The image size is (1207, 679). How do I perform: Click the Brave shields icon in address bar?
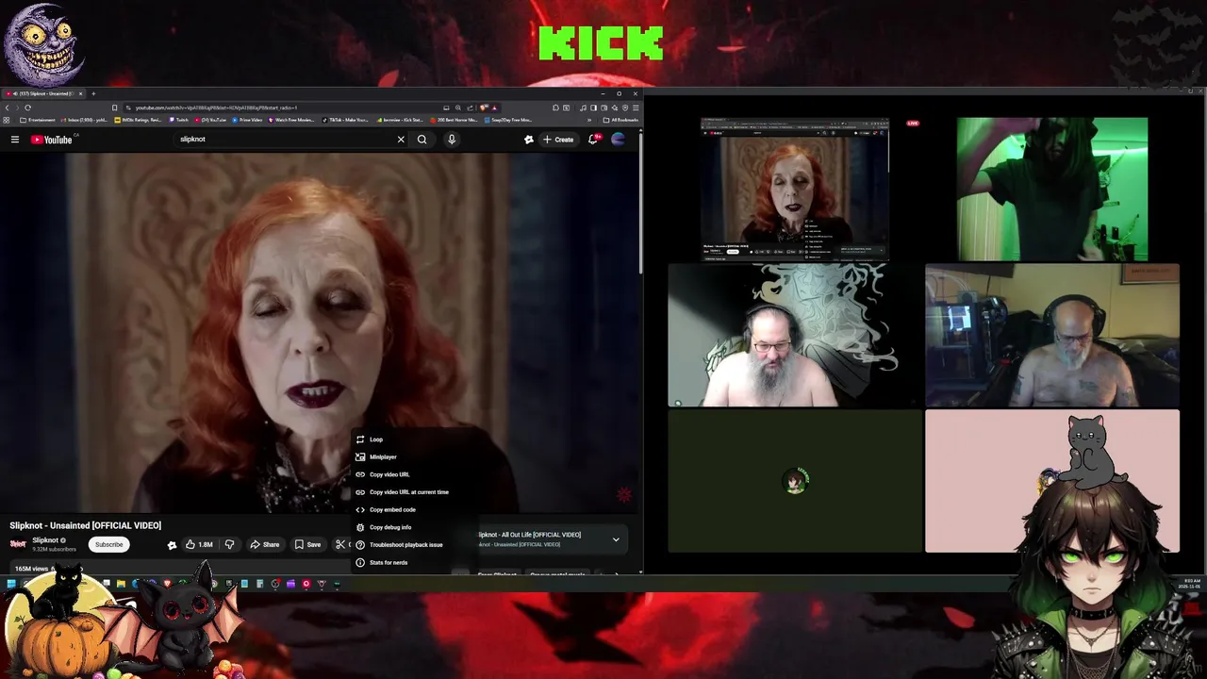coord(485,108)
